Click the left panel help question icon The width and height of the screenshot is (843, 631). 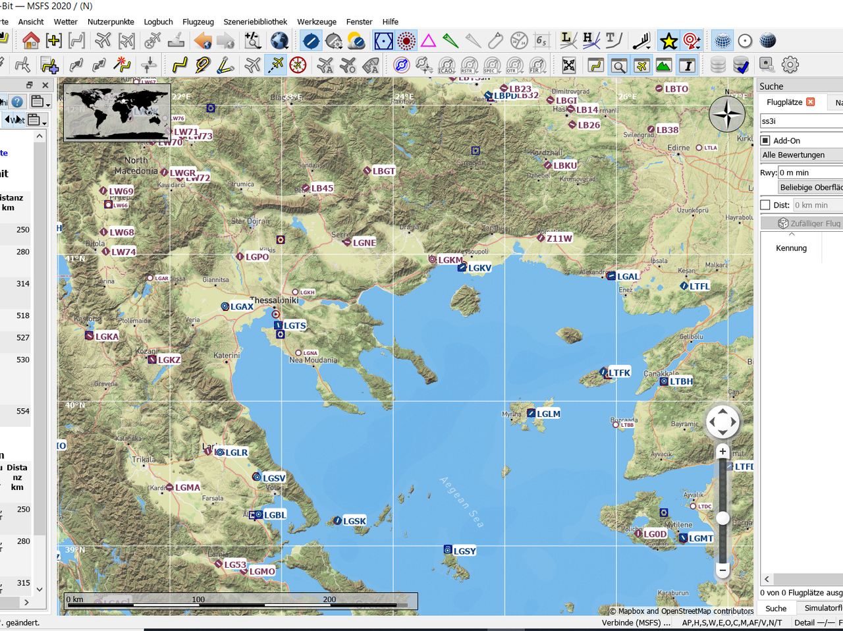click(17, 102)
